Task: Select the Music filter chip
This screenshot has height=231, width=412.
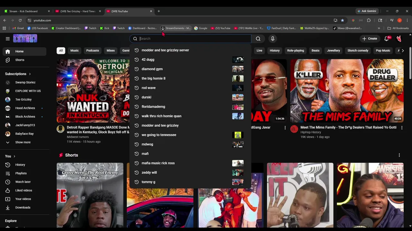Action: coord(74,51)
